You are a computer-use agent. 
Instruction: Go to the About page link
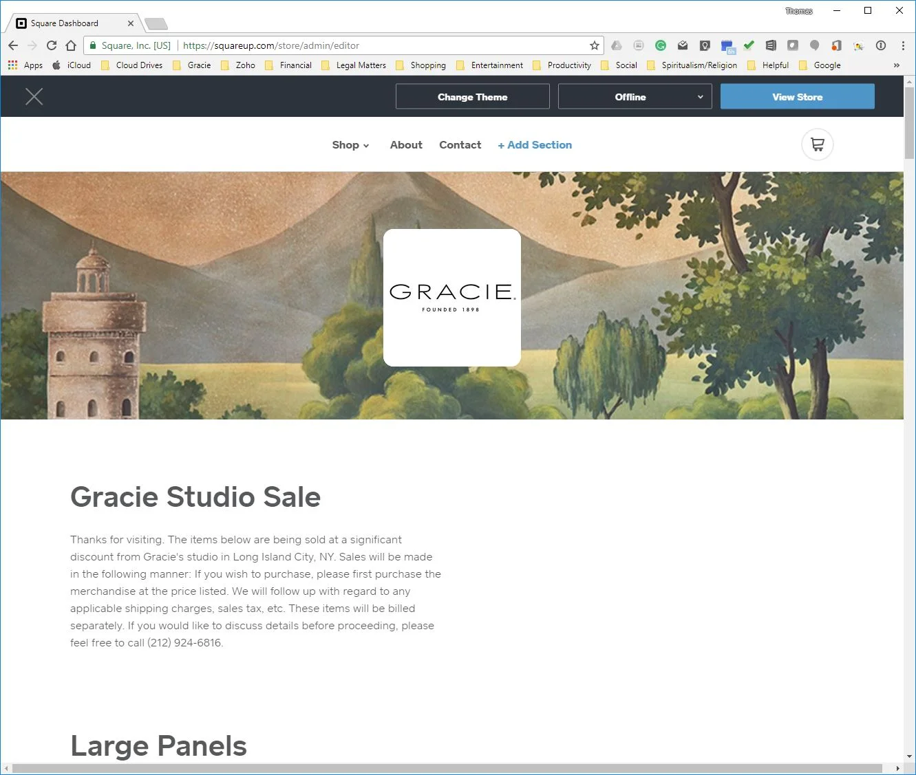[x=406, y=145]
